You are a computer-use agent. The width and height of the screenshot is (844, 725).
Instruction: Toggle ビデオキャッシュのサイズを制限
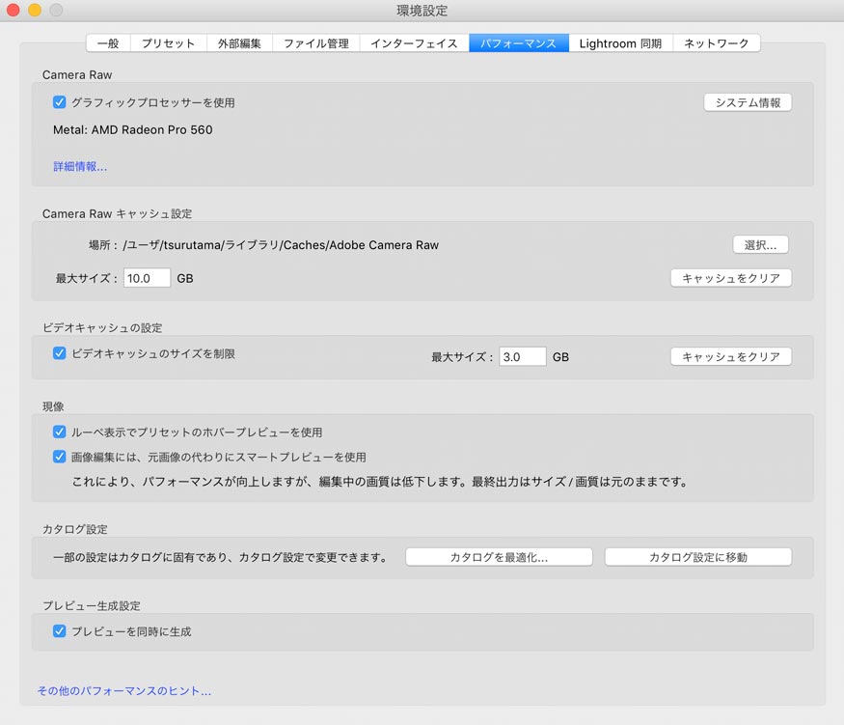pos(59,354)
